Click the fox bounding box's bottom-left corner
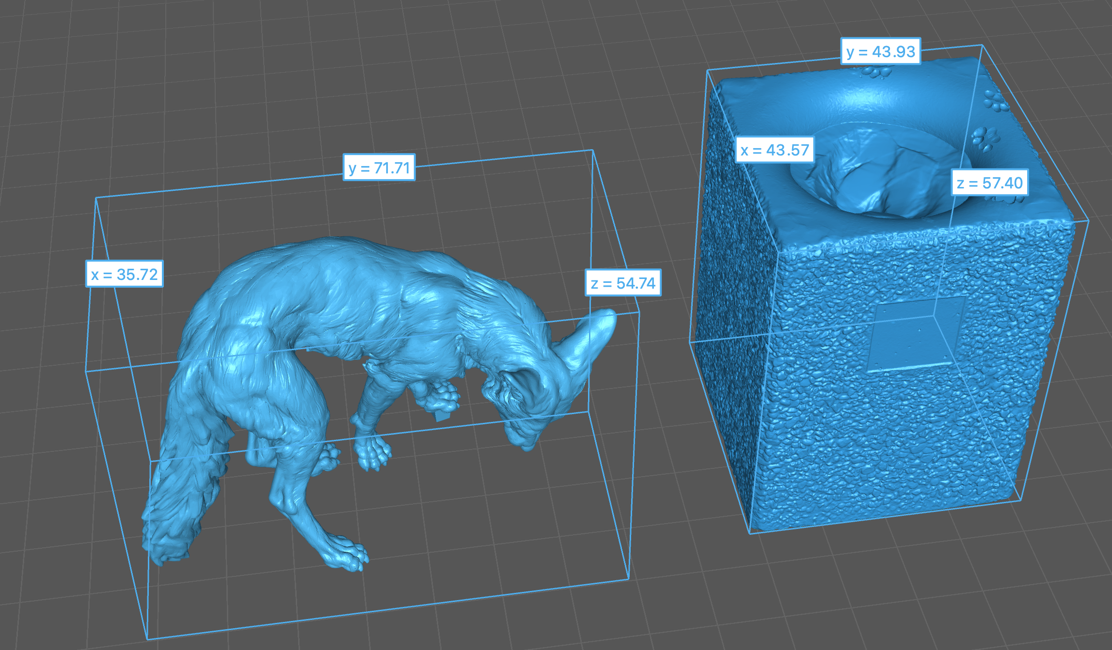1112x650 pixels. (147, 638)
